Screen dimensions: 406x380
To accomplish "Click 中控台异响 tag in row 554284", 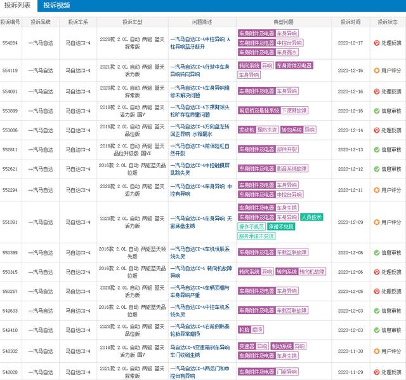I will [x=289, y=43].
